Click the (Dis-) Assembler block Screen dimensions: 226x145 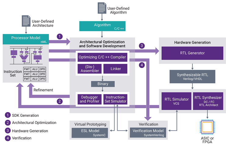point(88,69)
